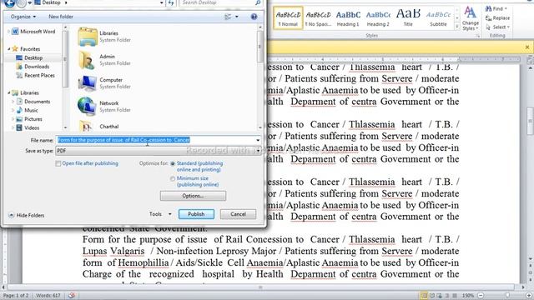Apply the Heading 1 style
534x300 pixels.
[348, 18]
